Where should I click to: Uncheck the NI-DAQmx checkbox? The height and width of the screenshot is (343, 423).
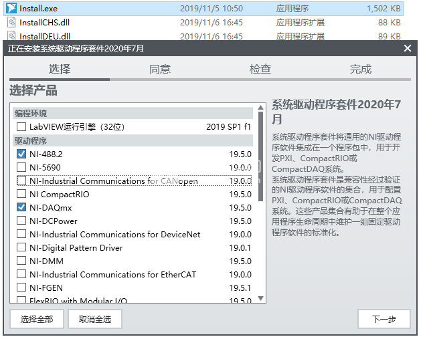21,207
